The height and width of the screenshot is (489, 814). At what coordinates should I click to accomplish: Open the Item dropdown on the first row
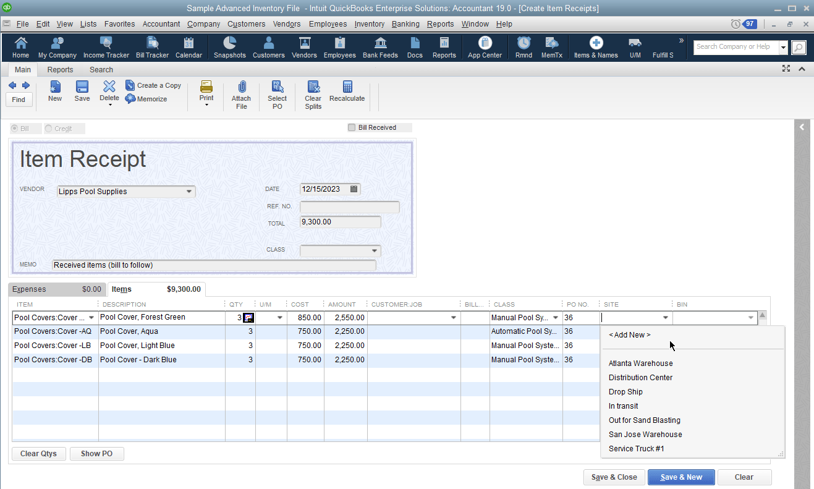[92, 318]
